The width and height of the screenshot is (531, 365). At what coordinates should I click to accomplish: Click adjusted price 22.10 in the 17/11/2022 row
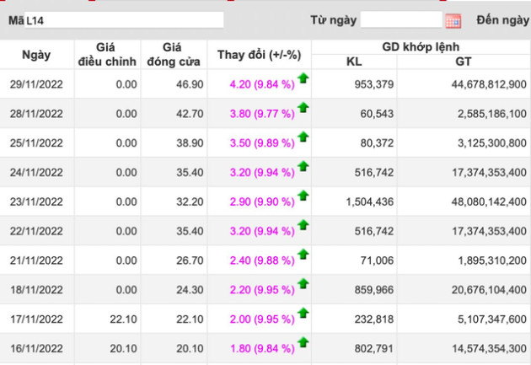[x=123, y=319]
